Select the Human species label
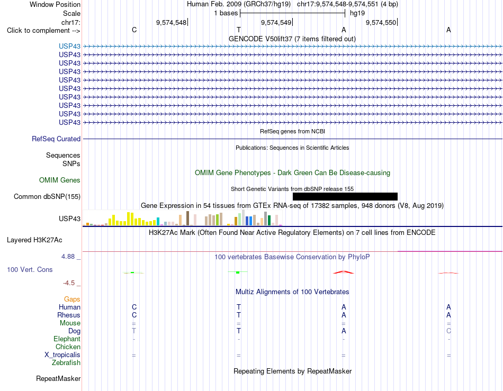This screenshot has width=503, height=391. 69,307
